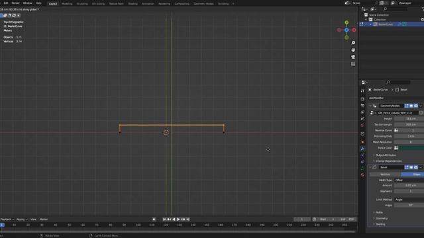Open the Help menu

click(x=38, y=3)
